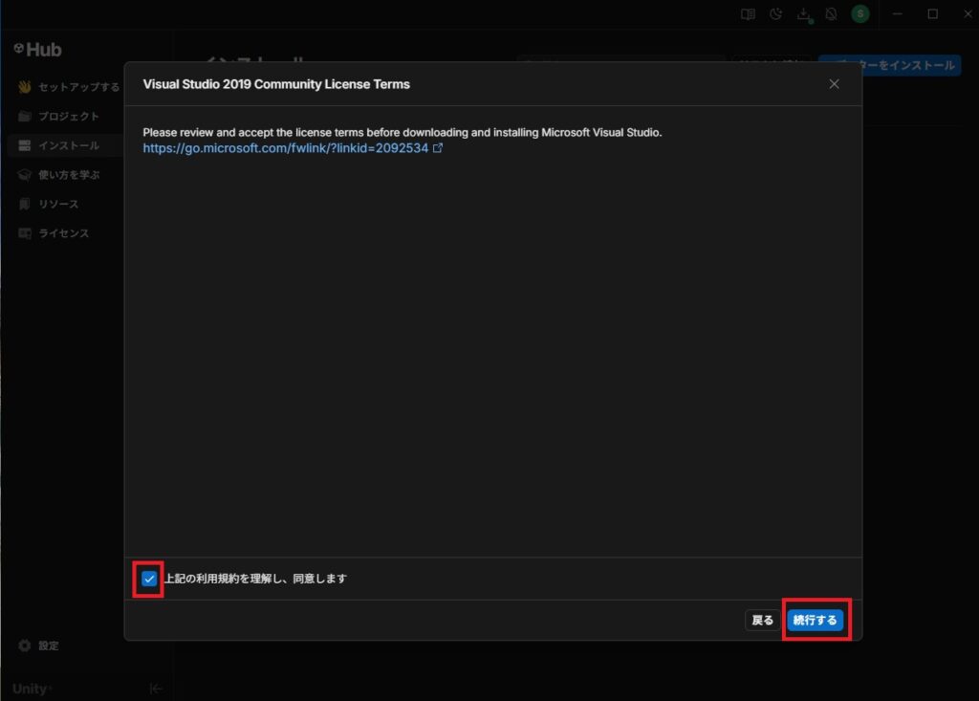979x701 pixels.
Task: Click the 戻る back button
Action: click(762, 620)
